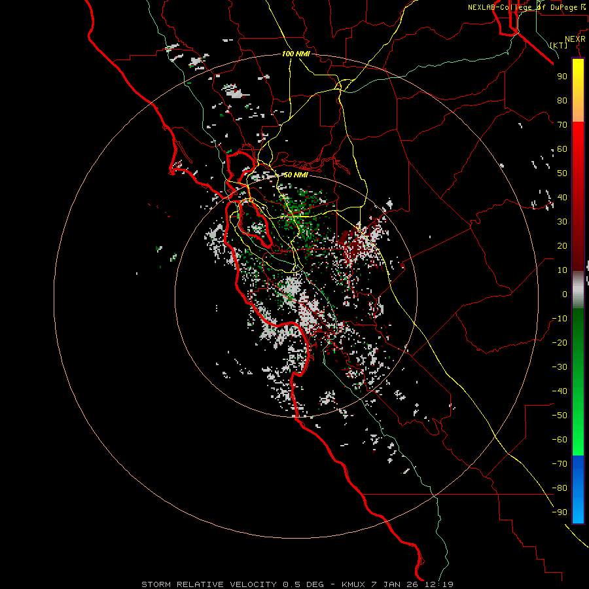589x589 pixels.
Task: Select the "-20" scale label
Action: 560,342
